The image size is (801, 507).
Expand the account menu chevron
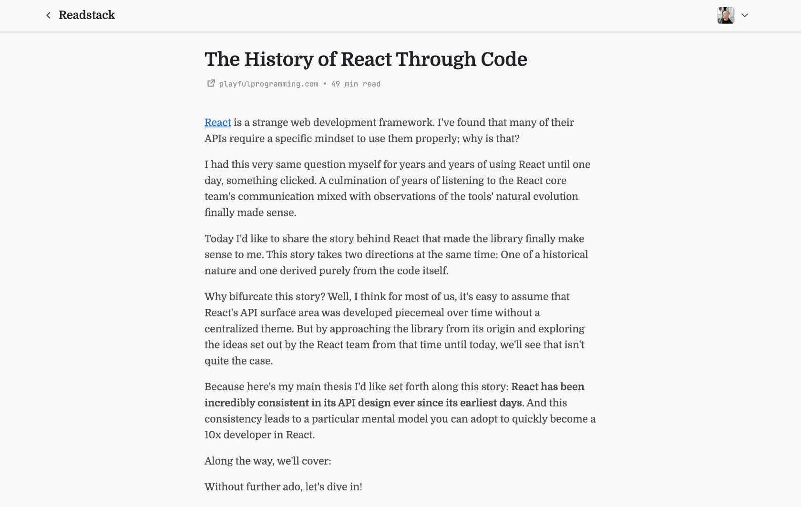click(x=745, y=15)
